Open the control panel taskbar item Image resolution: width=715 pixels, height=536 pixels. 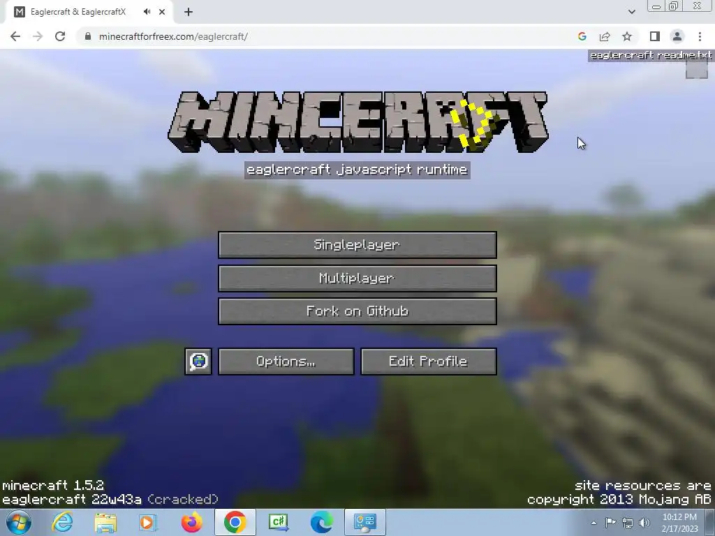(364, 522)
